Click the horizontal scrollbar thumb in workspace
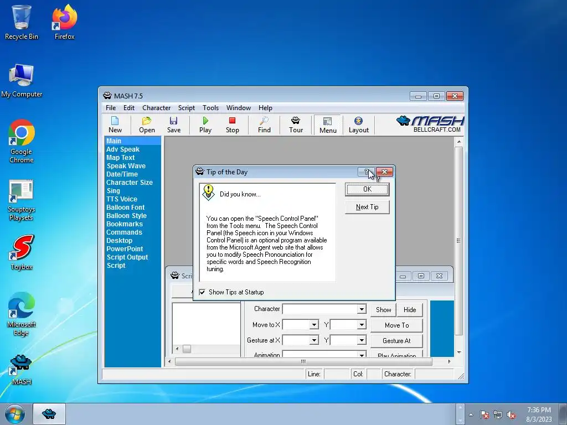 303,361
